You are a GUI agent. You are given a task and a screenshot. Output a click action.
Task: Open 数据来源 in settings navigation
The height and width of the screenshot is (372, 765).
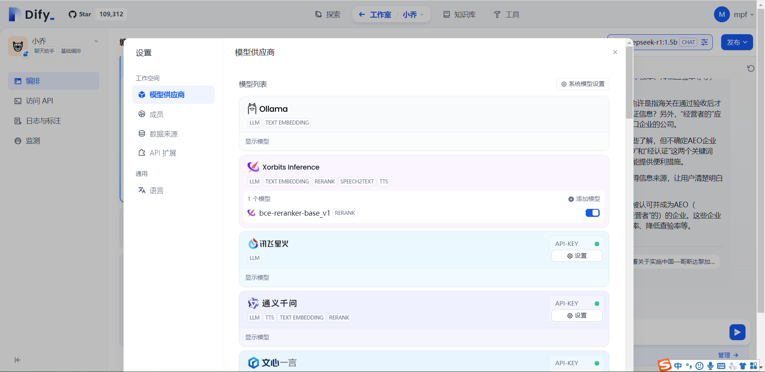click(x=163, y=134)
